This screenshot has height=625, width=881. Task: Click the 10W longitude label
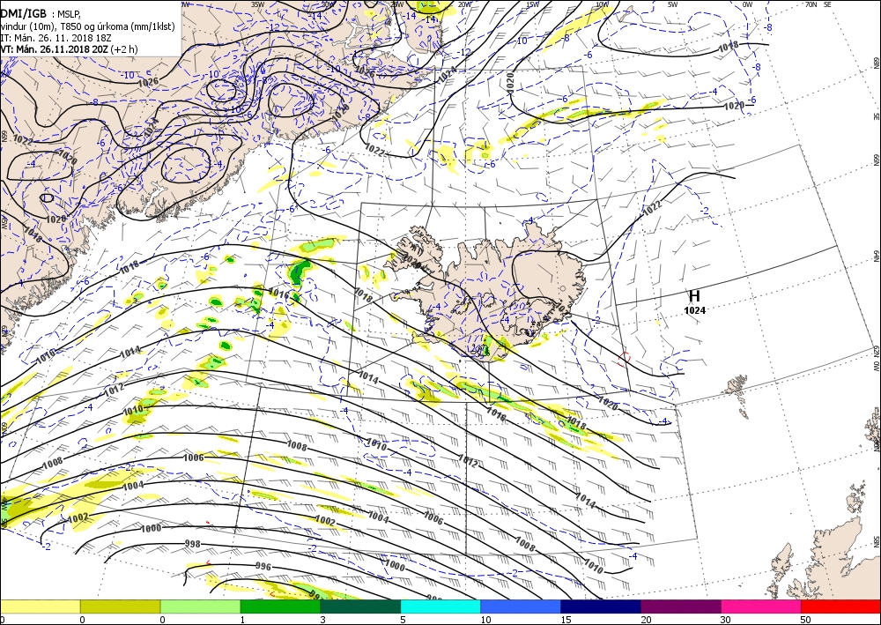[603, 4]
